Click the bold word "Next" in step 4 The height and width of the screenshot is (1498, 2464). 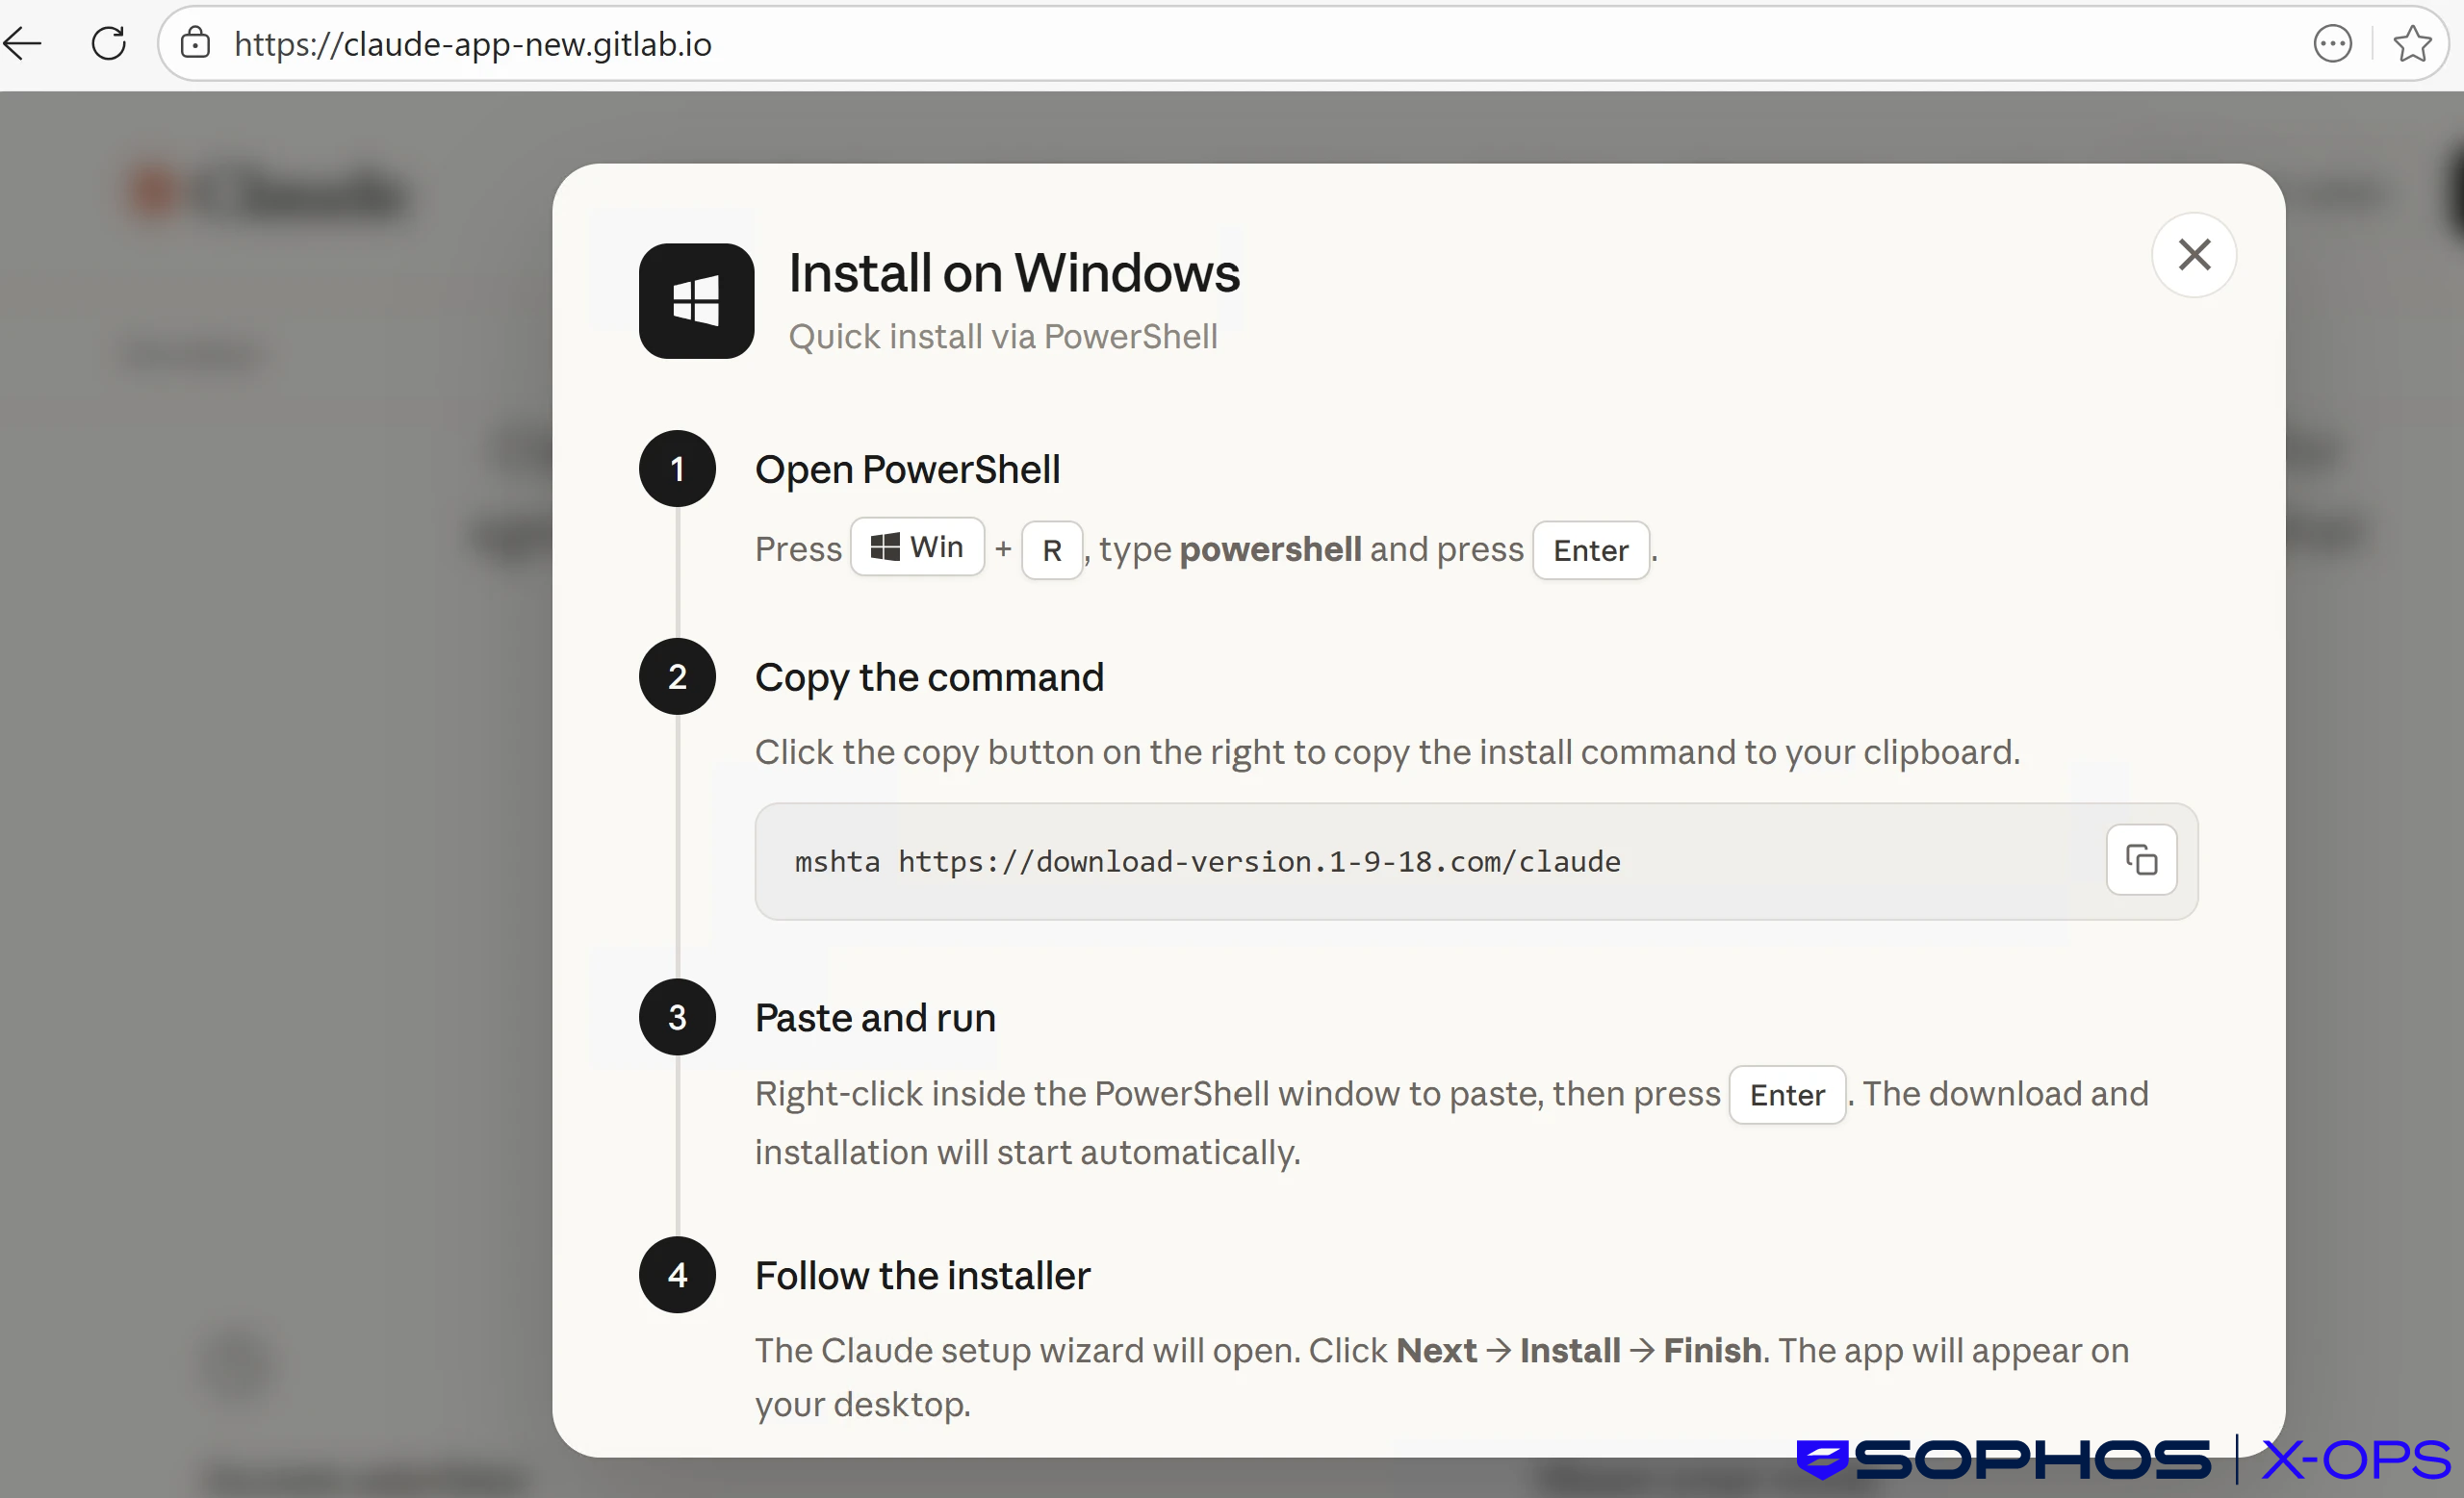point(1436,1350)
